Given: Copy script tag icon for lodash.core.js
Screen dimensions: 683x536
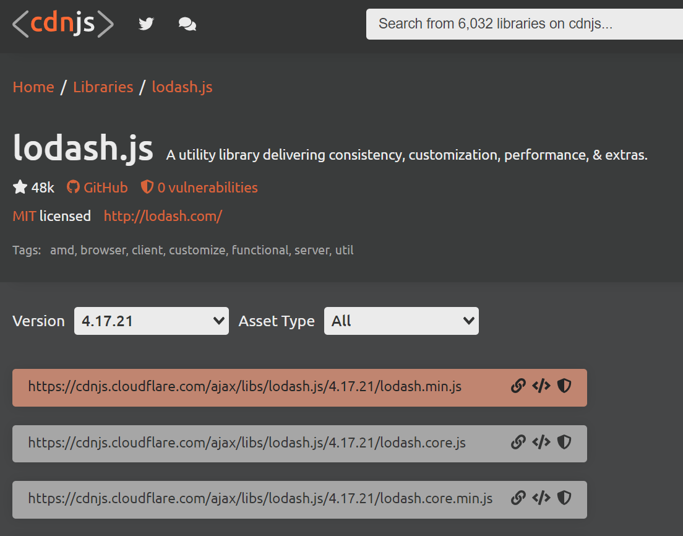Looking at the screenshot, I should tap(541, 442).
